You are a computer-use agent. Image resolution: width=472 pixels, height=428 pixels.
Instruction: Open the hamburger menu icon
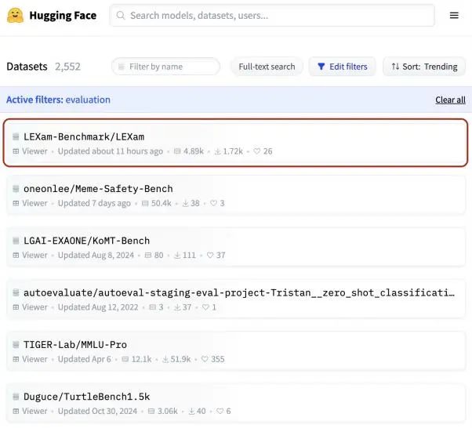454,16
